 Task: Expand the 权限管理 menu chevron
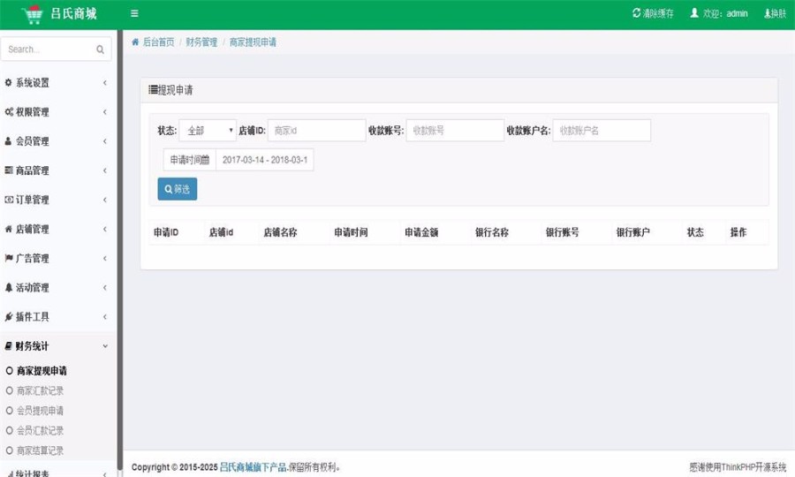click(x=105, y=112)
